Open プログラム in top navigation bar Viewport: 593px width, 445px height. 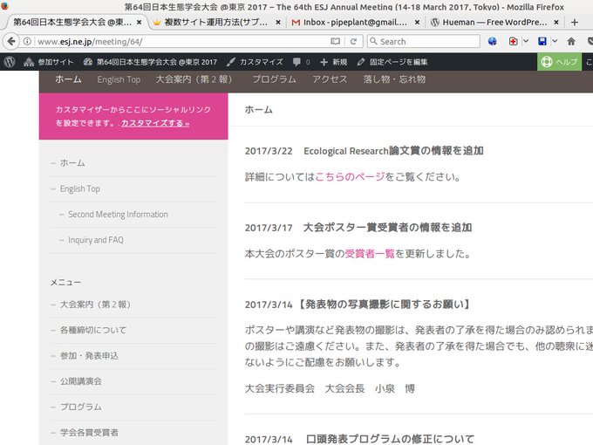point(274,79)
